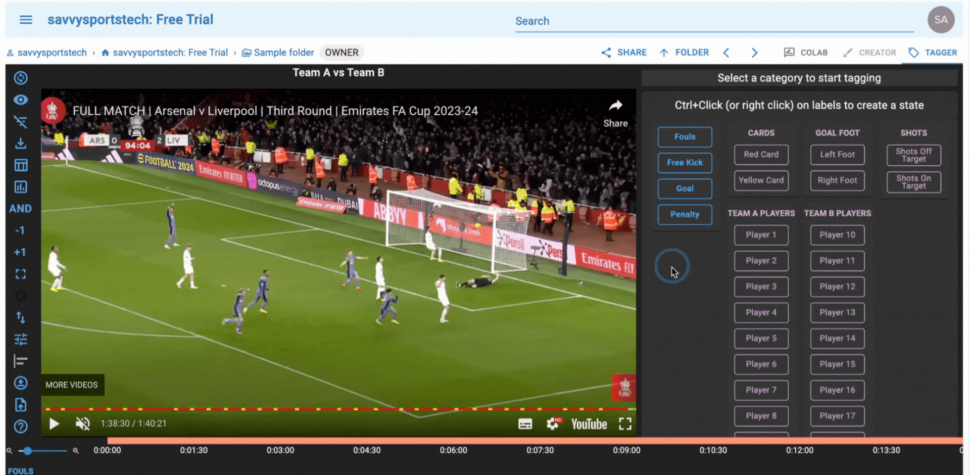Click the zoom-out magnifier near timeline
The image size is (970, 475).
tap(9, 451)
